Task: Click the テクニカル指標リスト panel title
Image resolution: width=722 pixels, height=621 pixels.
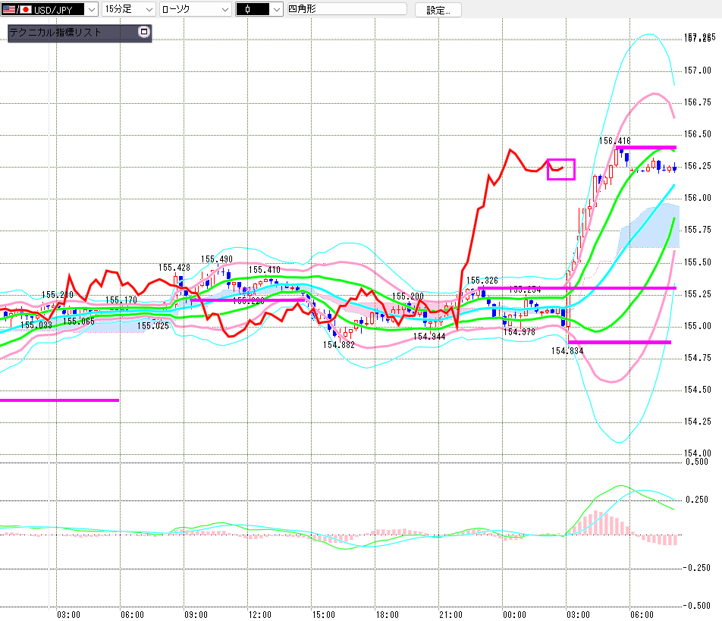Action: (x=55, y=32)
